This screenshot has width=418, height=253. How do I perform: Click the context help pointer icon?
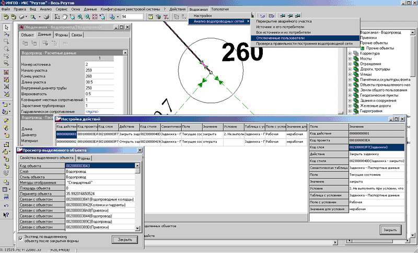6,214
